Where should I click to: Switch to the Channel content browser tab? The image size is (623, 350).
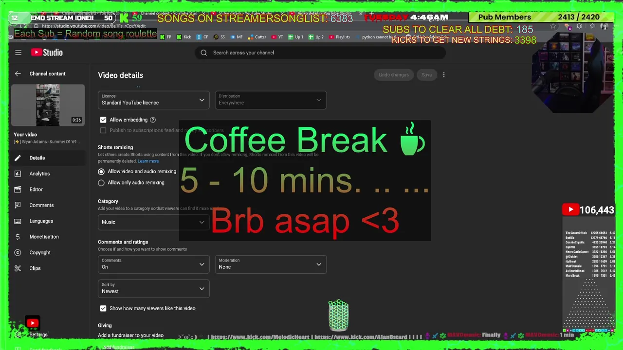pos(169,13)
